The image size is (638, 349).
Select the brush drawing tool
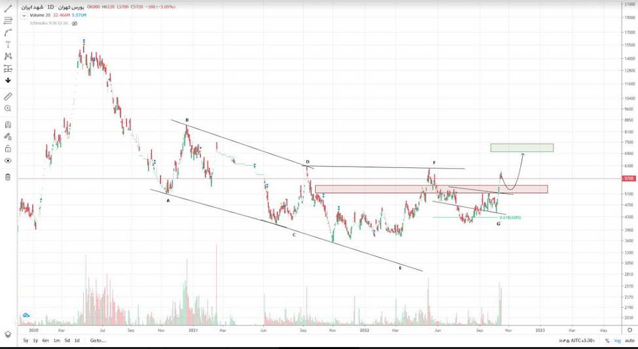pyautogui.click(x=8, y=32)
